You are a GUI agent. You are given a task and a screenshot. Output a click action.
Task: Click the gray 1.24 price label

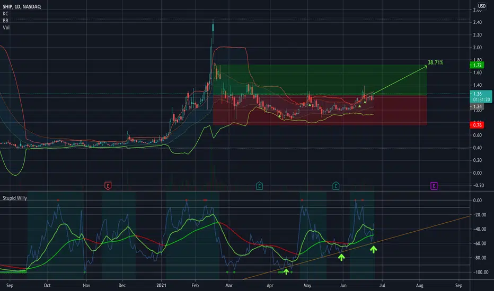pyautogui.click(x=477, y=107)
